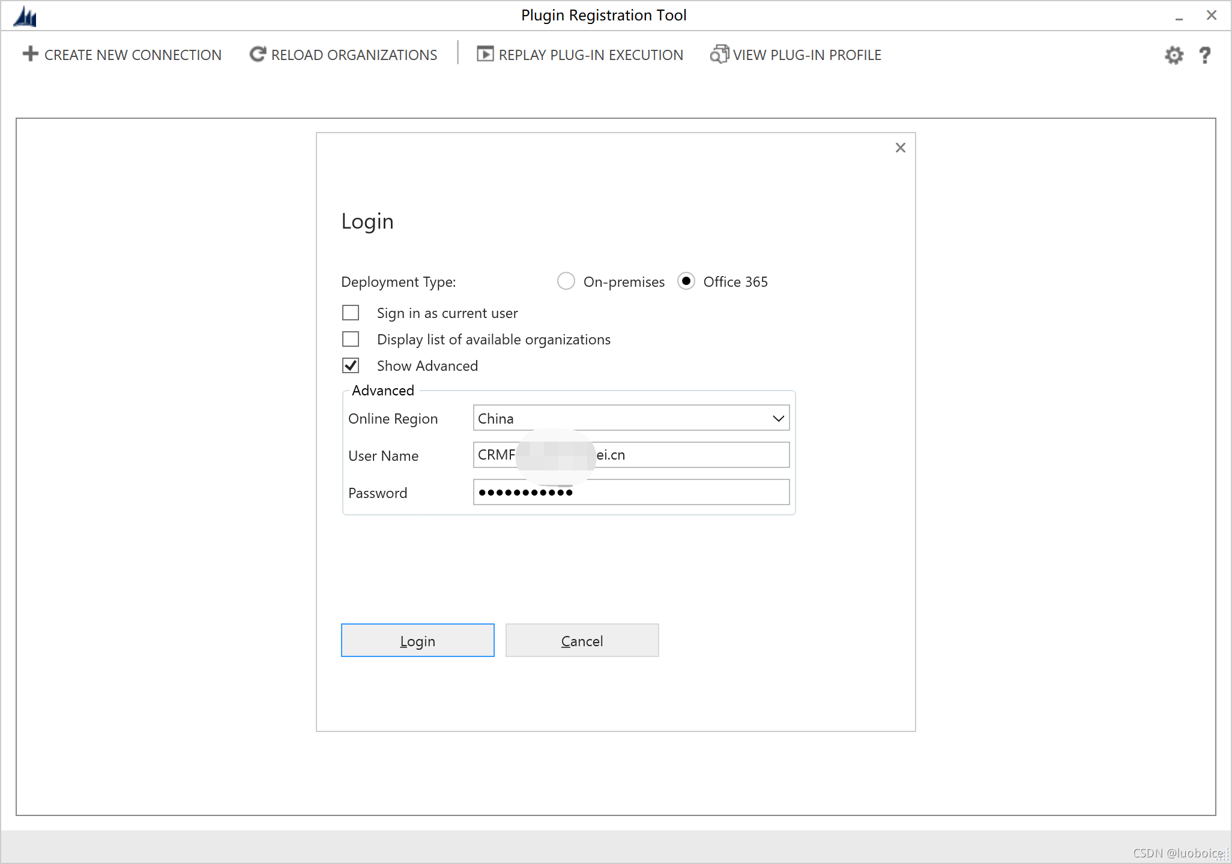Image resolution: width=1232 pixels, height=864 pixels.
Task: Enable Sign in as current user
Action: tap(351, 313)
